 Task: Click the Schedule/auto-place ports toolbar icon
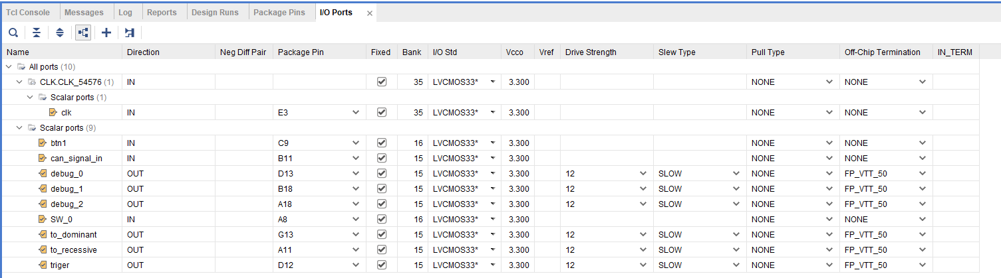130,33
